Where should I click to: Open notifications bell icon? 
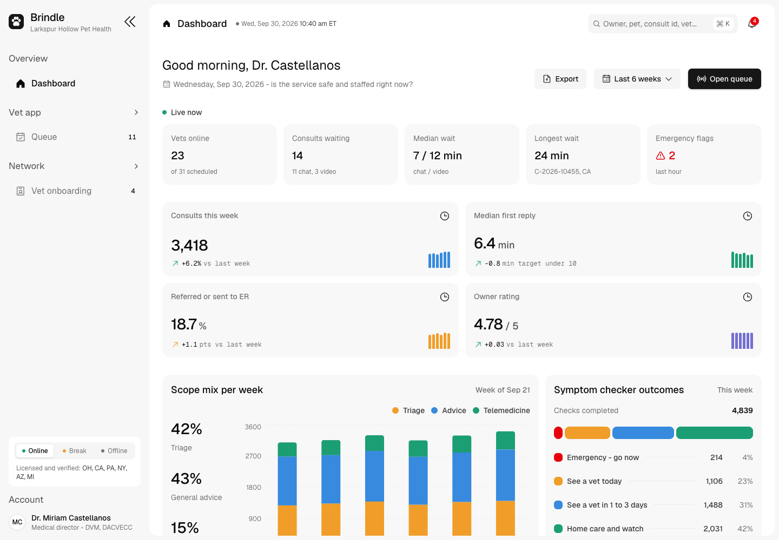(752, 24)
